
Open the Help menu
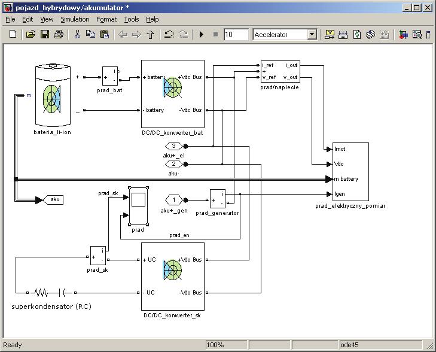click(x=153, y=19)
